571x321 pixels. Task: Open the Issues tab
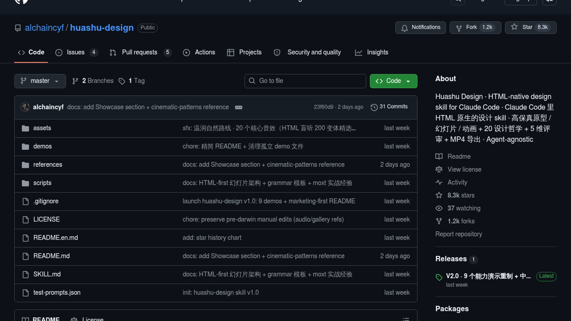coord(76,52)
